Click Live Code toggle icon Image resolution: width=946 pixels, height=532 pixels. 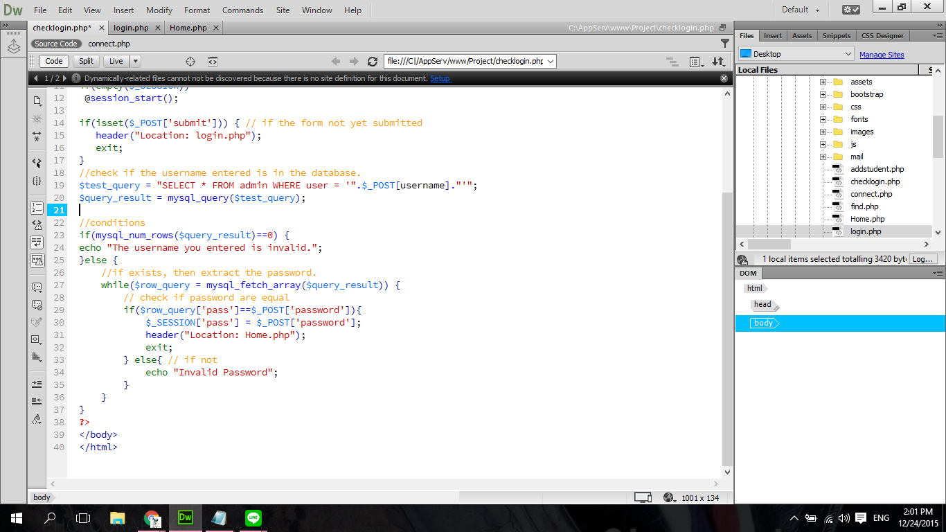pos(213,61)
